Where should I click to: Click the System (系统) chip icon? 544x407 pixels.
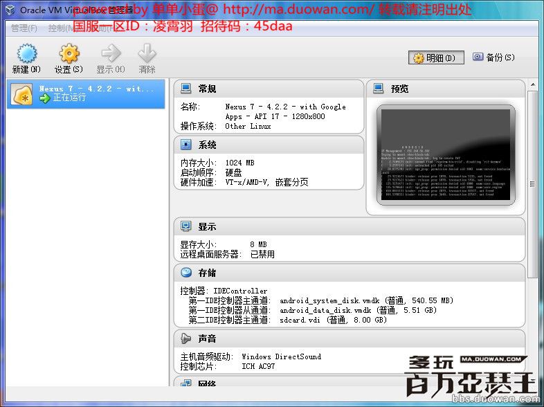tap(186, 145)
